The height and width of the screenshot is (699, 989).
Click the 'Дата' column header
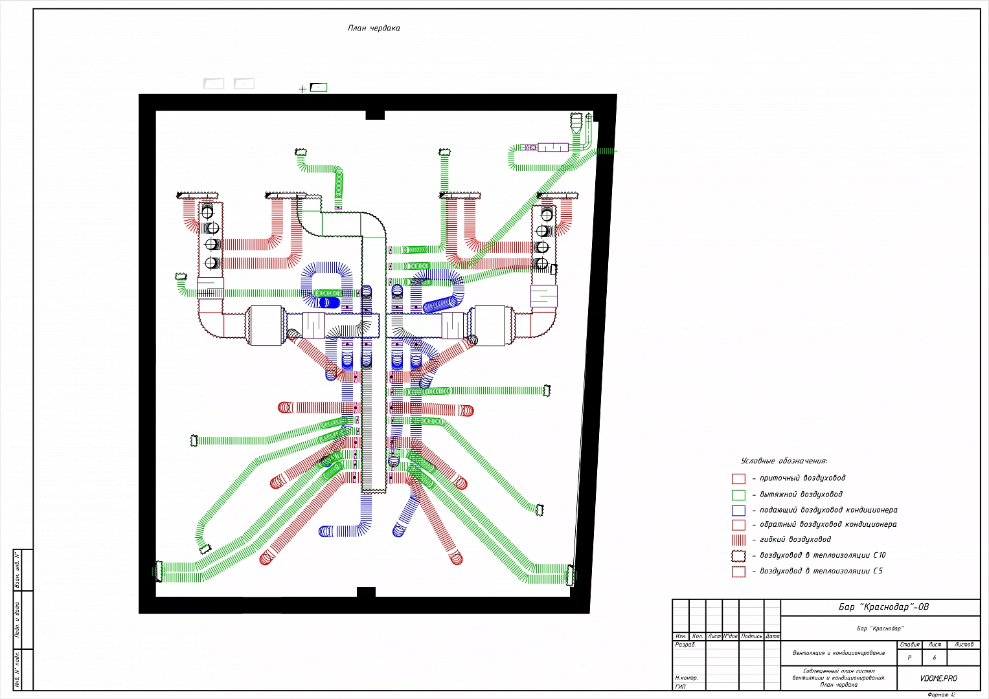(773, 636)
